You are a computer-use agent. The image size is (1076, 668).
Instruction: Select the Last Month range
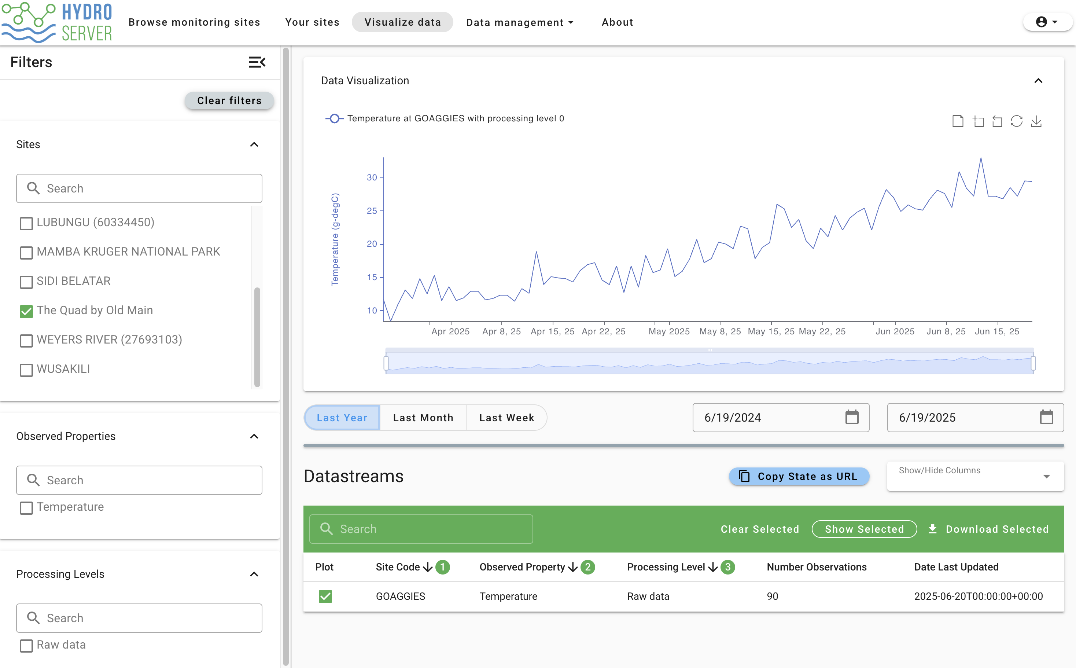(x=423, y=417)
